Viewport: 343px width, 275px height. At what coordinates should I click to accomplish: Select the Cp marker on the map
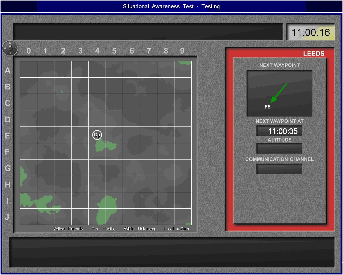[97, 135]
